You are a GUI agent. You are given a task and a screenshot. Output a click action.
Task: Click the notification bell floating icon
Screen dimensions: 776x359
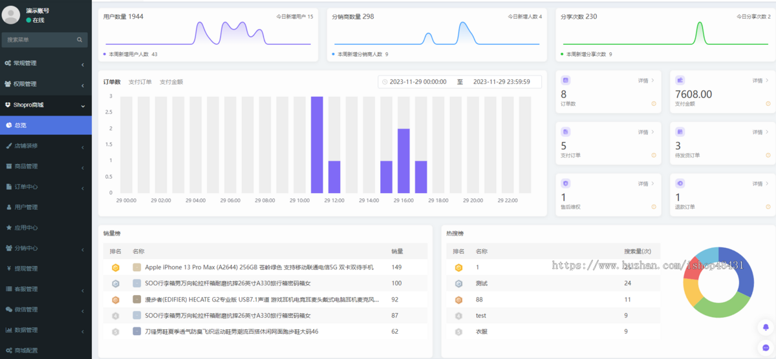pyautogui.click(x=766, y=327)
